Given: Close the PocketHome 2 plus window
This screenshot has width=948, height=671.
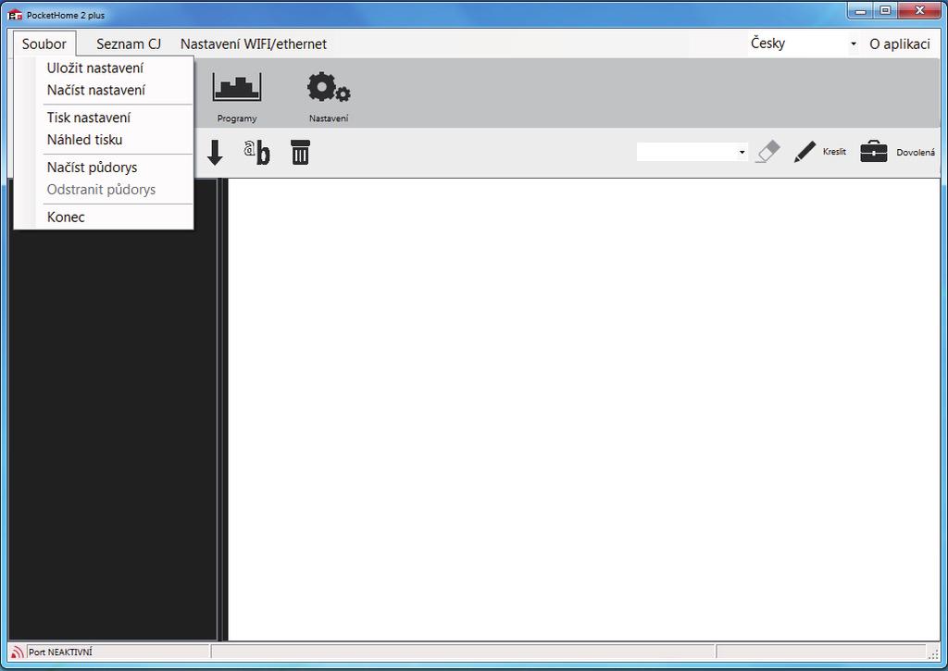Looking at the screenshot, I should (919, 11).
